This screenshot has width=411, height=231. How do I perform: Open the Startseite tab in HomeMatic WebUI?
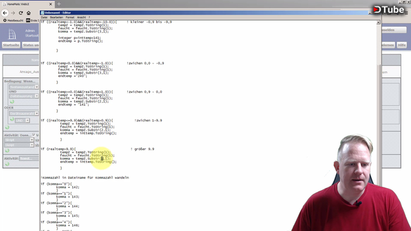click(x=11, y=45)
